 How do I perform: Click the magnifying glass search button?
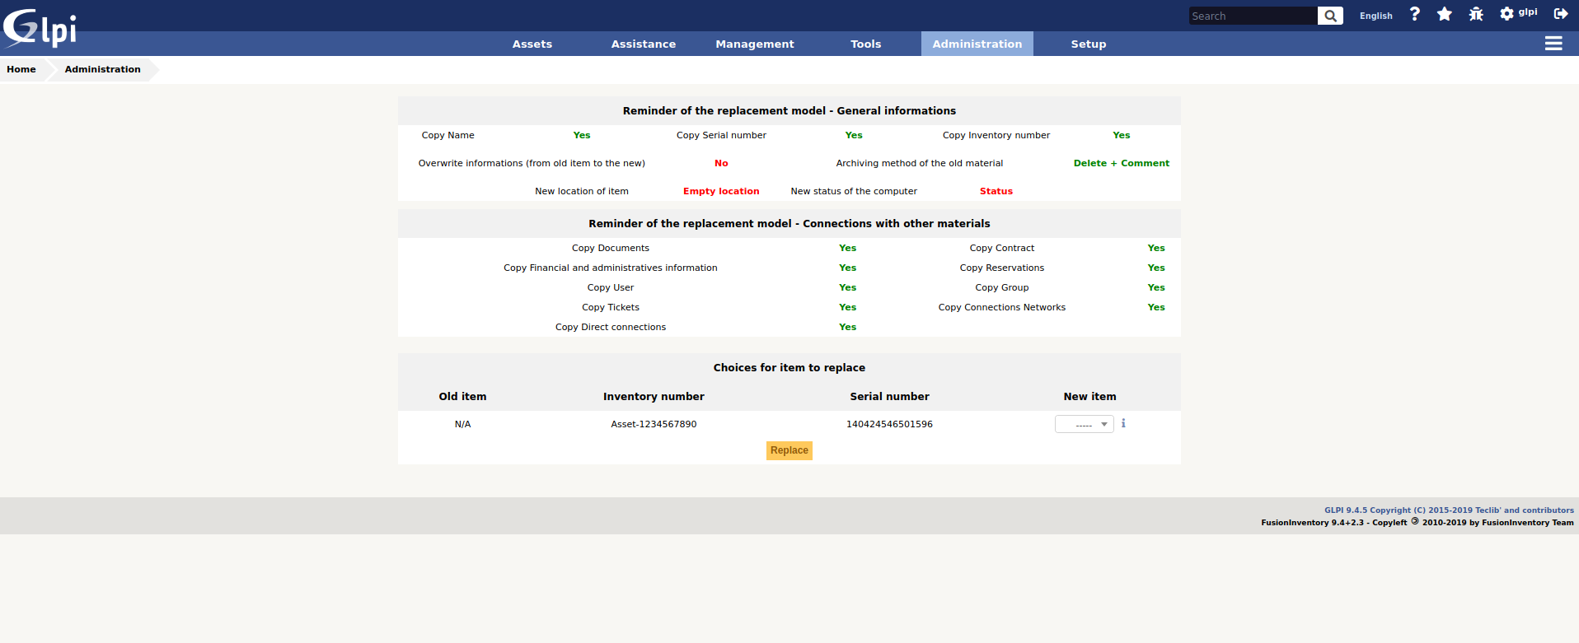[x=1330, y=16]
